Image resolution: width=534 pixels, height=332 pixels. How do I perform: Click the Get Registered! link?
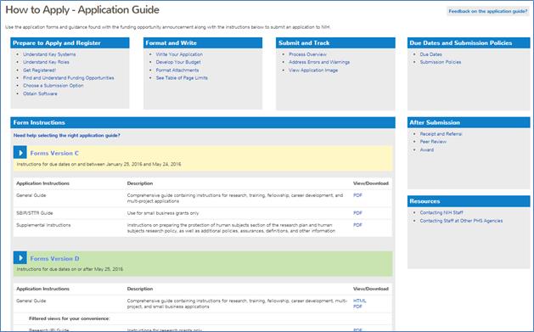point(40,70)
